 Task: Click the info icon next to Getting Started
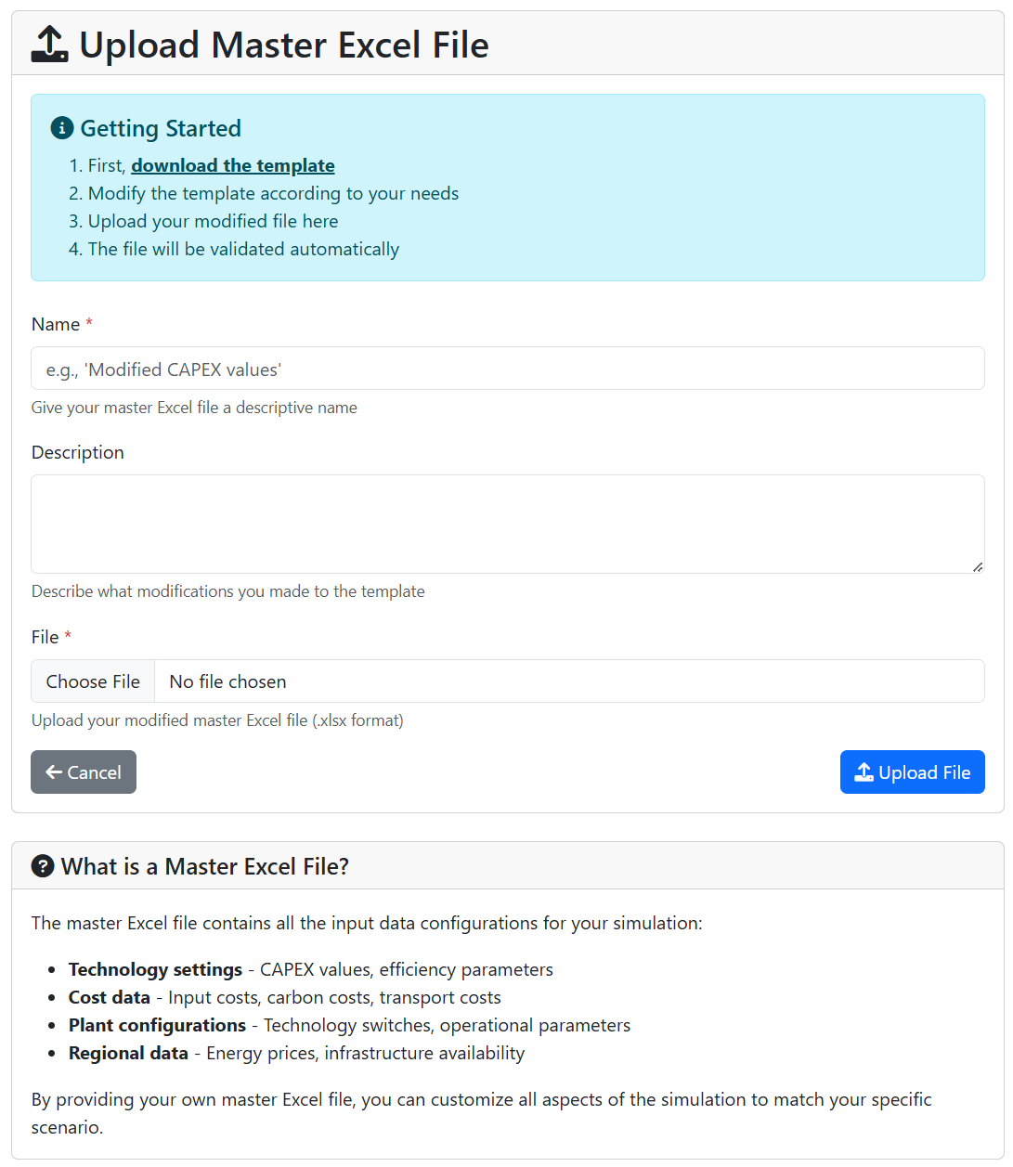pyautogui.click(x=62, y=128)
